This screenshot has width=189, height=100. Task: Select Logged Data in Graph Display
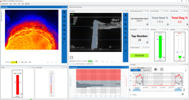tap(146, 70)
